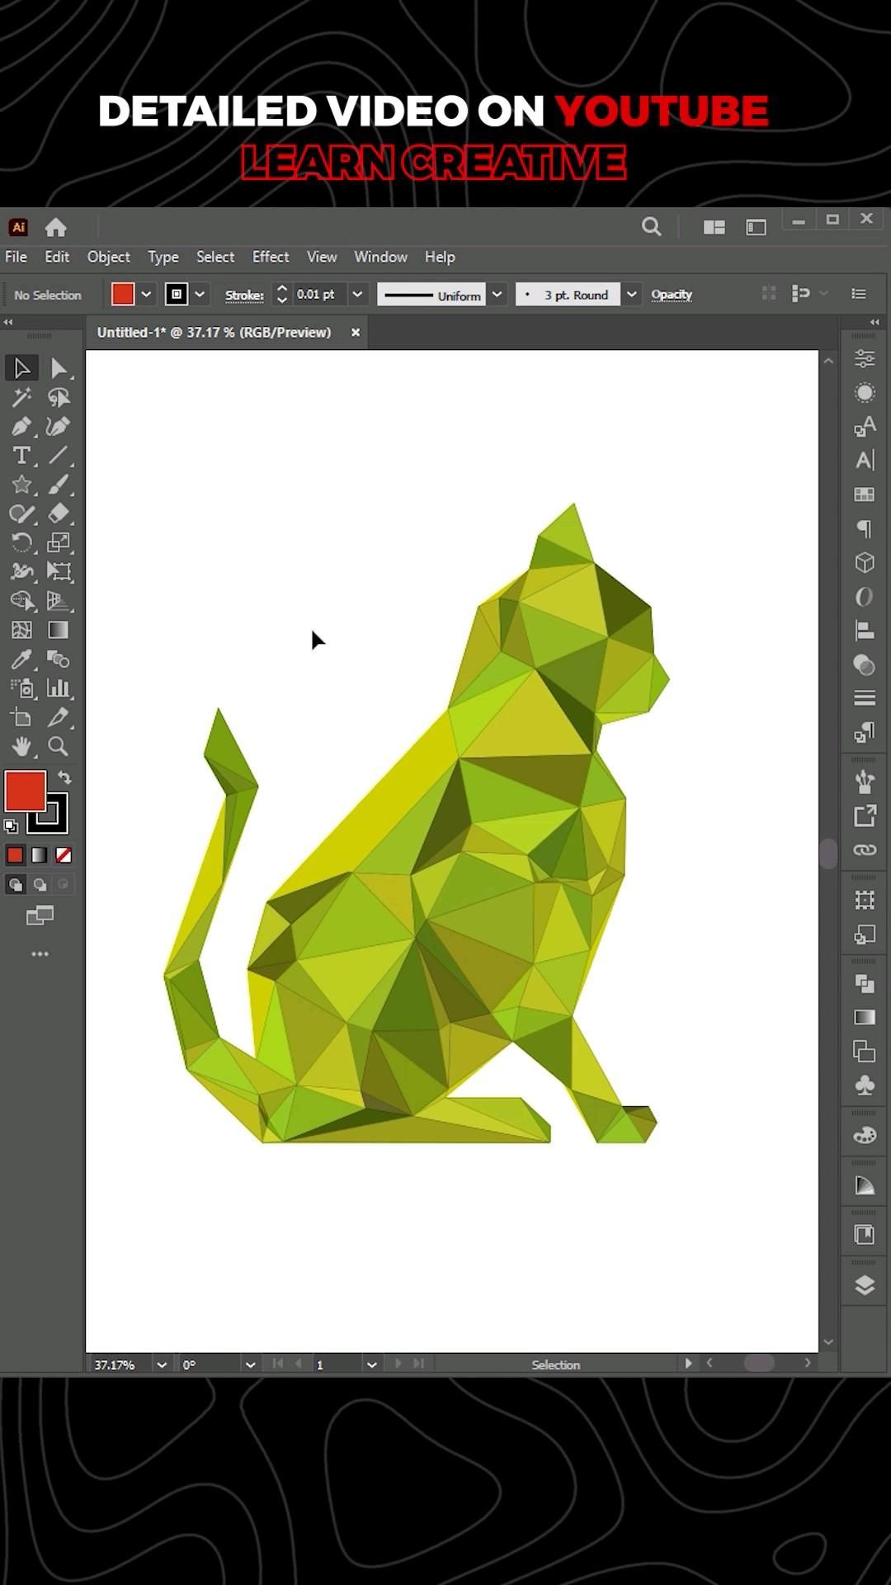Viewport: 891px width, 1585px height.
Task: Select the Lasso tool
Action: pyautogui.click(x=59, y=397)
